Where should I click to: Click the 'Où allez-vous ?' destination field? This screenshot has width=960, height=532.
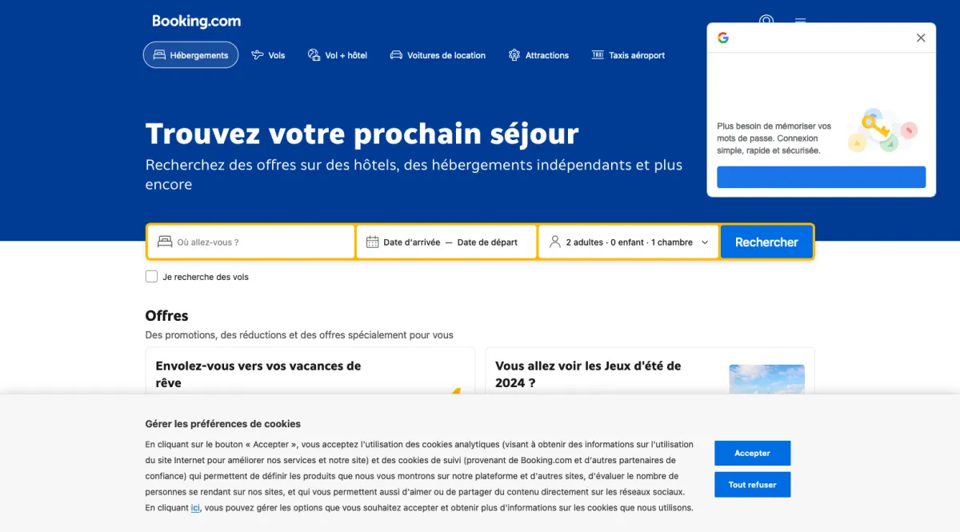tap(250, 242)
